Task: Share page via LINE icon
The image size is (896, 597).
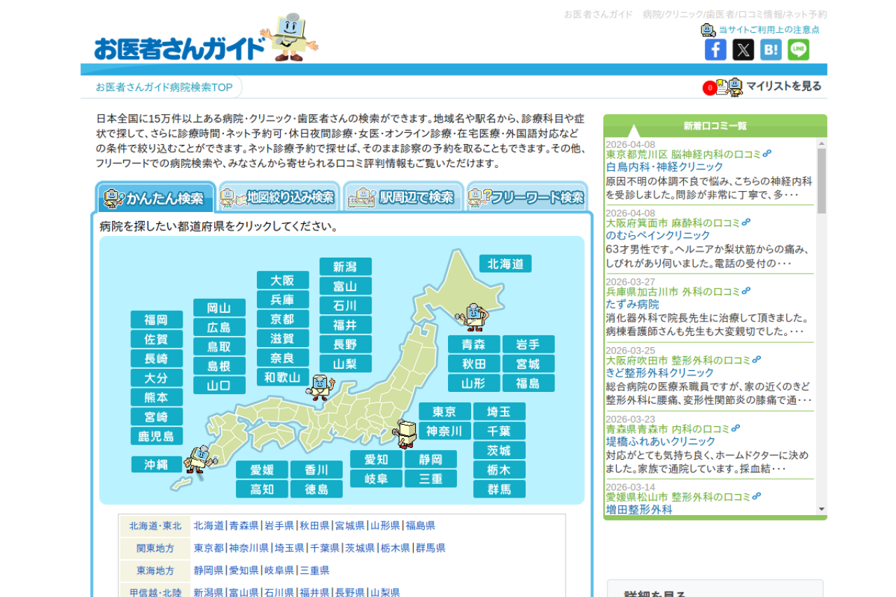Action: (x=798, y=50)
